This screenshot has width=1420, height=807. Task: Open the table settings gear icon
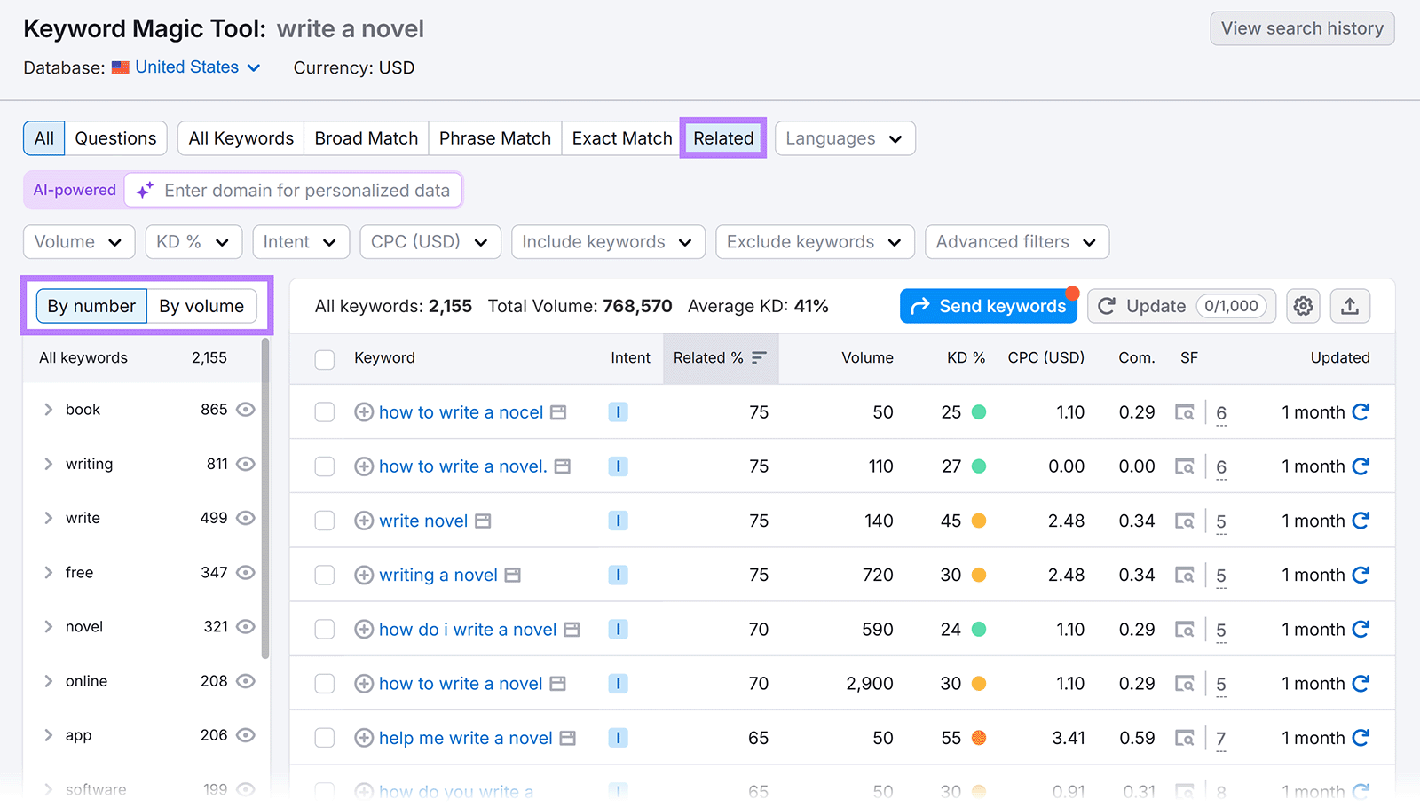(x=1303, y=306)
